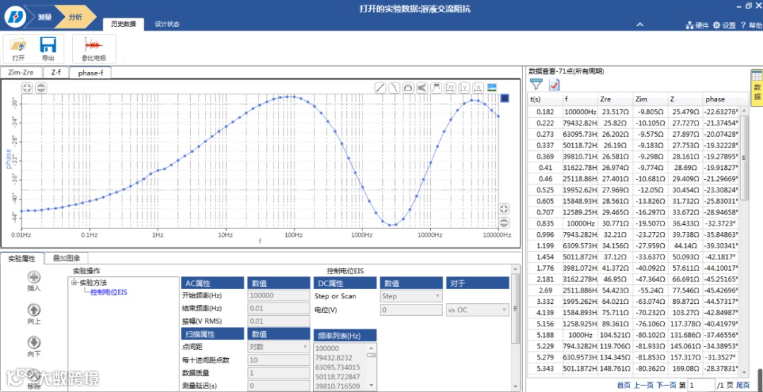Switch to the Zim-Zre plot tab
The image size is (763, 392).
point(21,73)
